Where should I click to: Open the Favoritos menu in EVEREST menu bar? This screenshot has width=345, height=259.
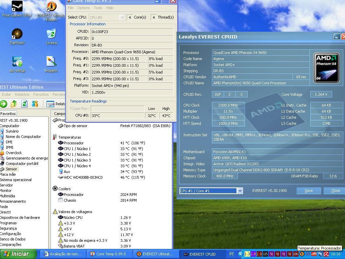tap(41, 94)
